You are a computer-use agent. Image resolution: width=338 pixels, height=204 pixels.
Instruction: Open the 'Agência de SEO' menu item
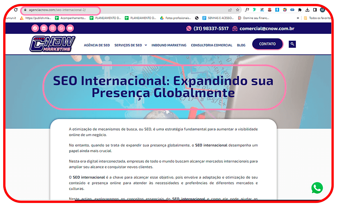click(97, 45)
